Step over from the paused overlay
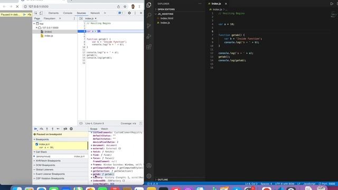Viewport: 338px width, 190px height. tap(30, 15)
